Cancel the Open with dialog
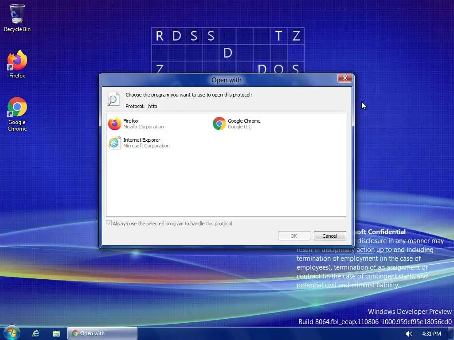The width and height of the screenshot is (454, 340). 330,236
